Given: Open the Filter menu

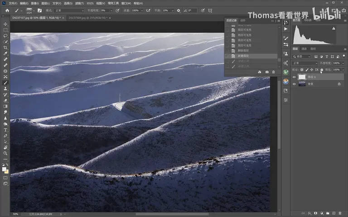Looking at the screenshot, I should click(x=79, y=3).
